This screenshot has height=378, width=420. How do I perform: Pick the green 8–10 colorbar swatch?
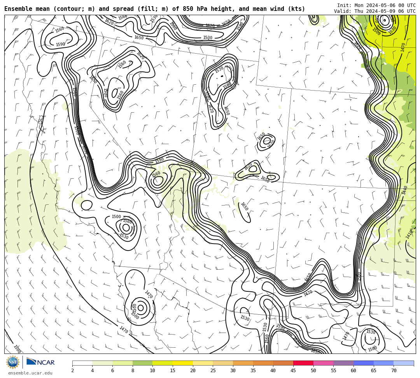tap(142, 363)
